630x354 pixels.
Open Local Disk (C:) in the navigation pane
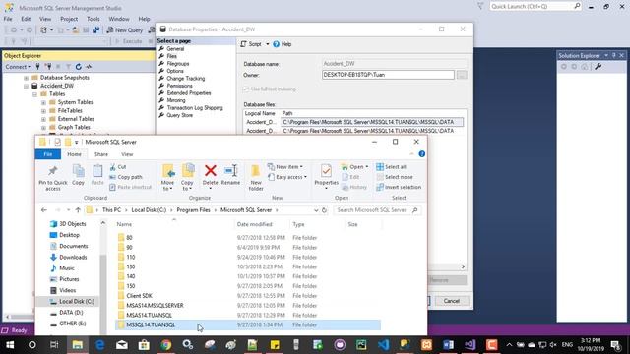click(77, 302)
